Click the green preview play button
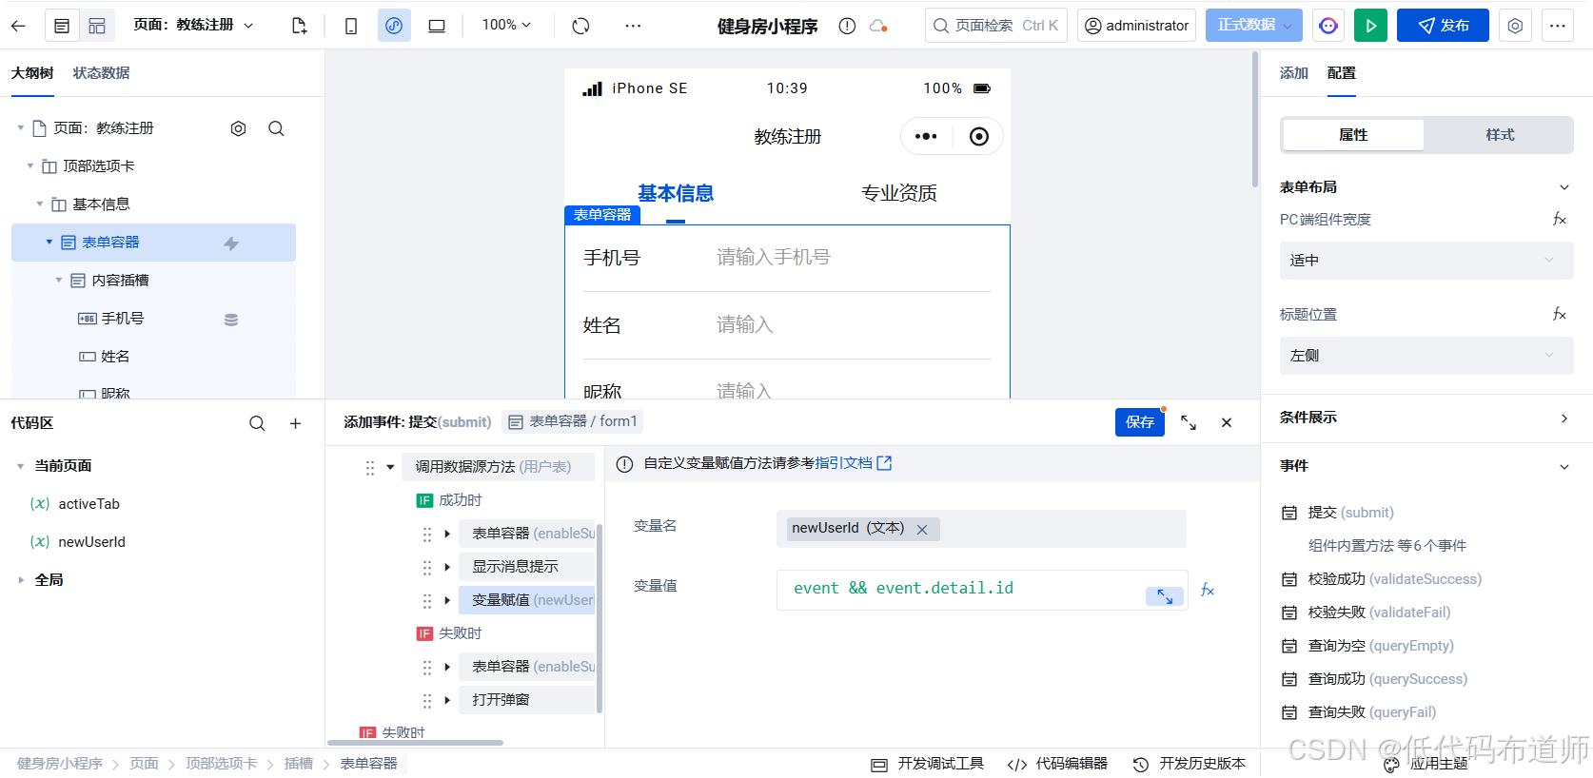1593x778 pixels. (x=1370, y=26)
